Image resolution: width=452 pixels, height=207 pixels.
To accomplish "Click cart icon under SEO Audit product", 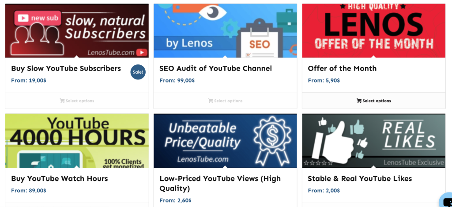I will 211,101.
